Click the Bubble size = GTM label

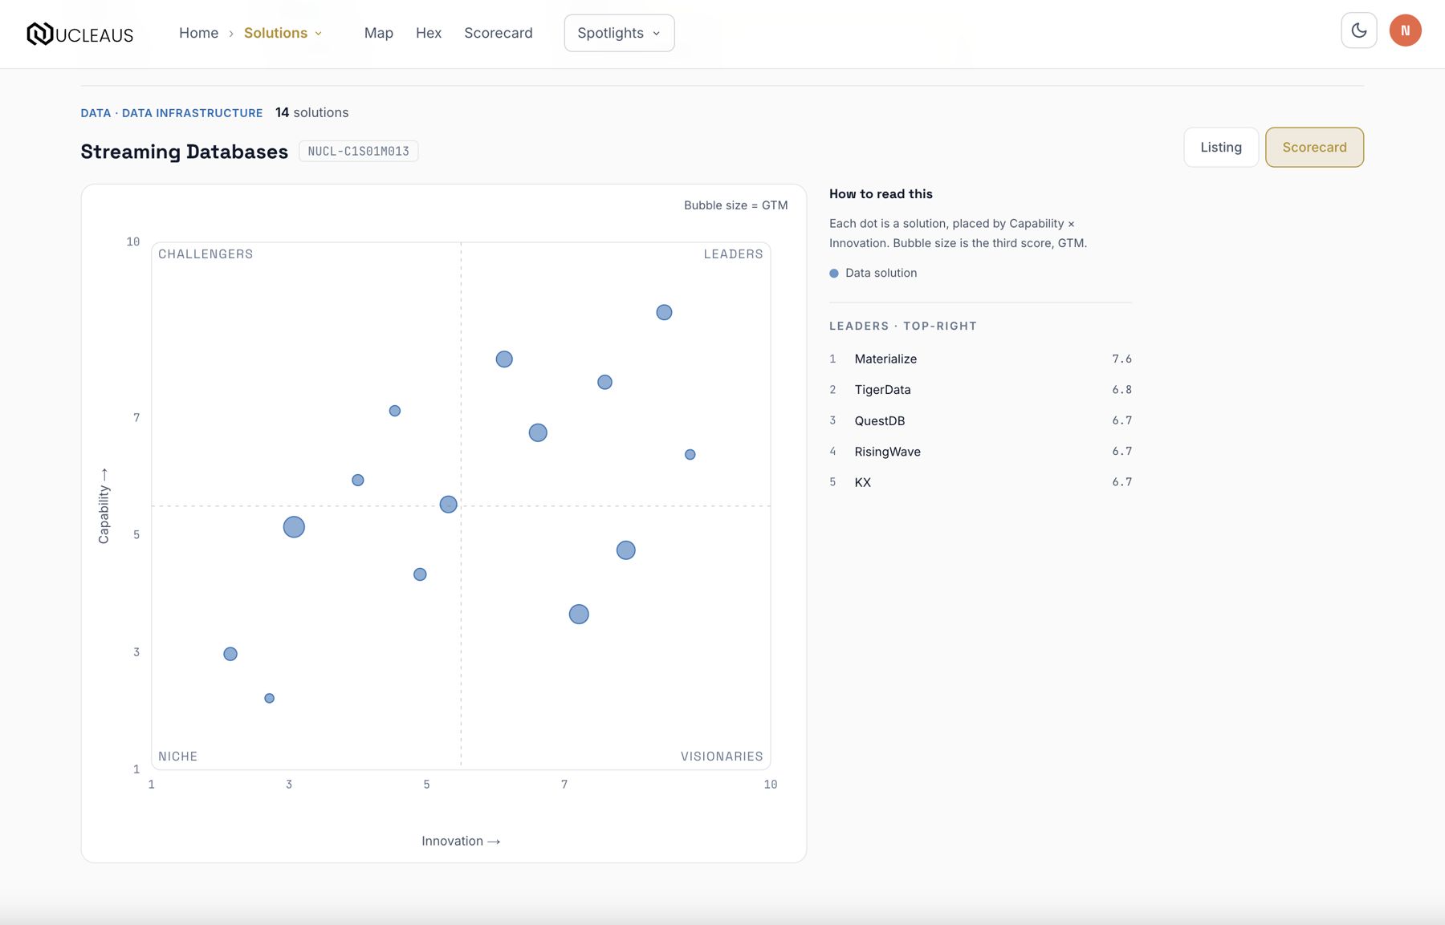[x=735, y=205]
